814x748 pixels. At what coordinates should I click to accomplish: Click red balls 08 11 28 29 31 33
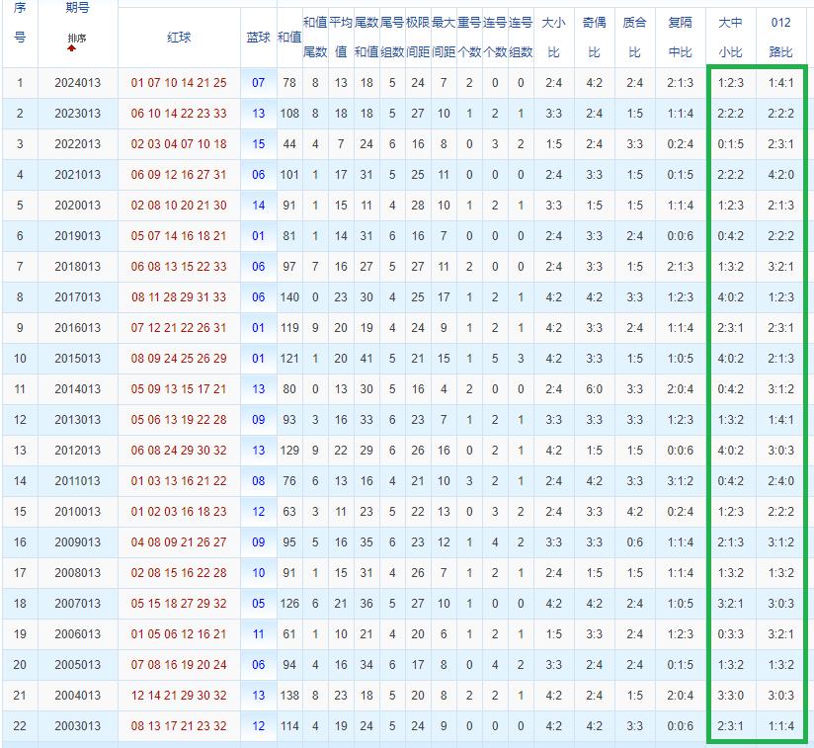178,297
